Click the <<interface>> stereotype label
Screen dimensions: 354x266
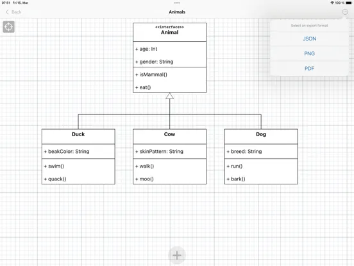point(169,27)
